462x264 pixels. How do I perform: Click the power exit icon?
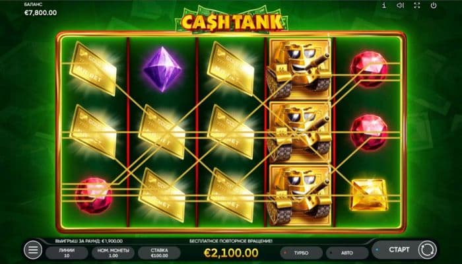[x=434, y=5]
